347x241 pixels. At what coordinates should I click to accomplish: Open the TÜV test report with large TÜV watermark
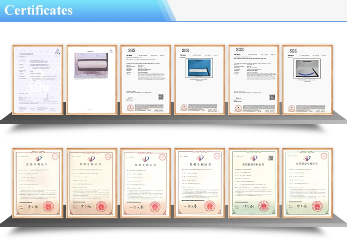37,80
